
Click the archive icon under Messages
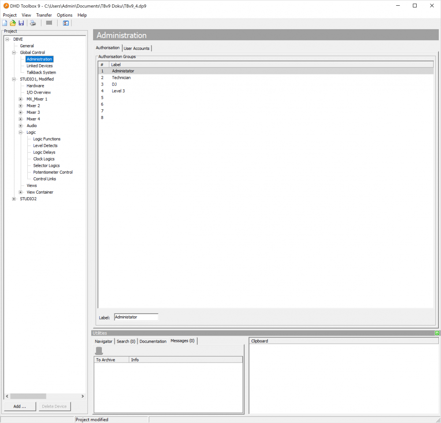(x=99, y=350)
